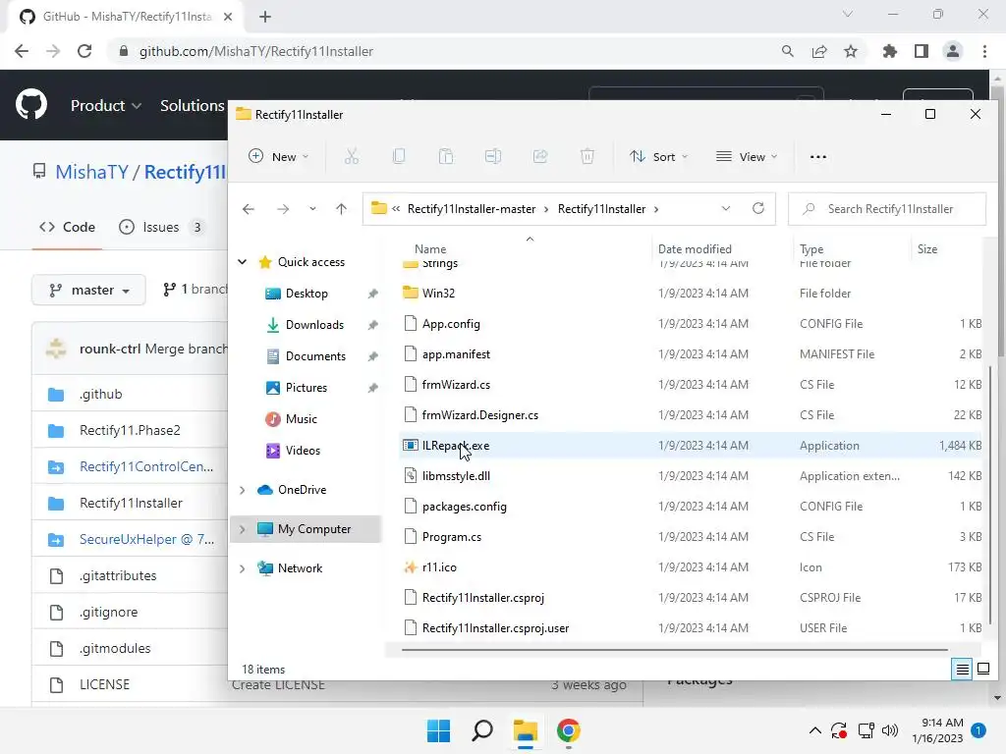Click the Type column header
Screen dimensions: 1006x754
[811, 248]
